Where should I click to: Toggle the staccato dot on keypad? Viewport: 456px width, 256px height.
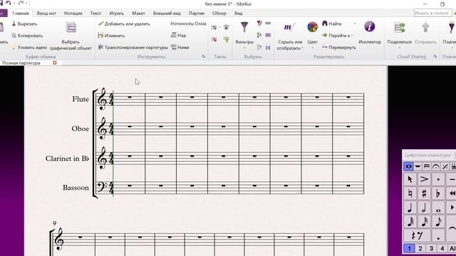[x=438, y=179]
